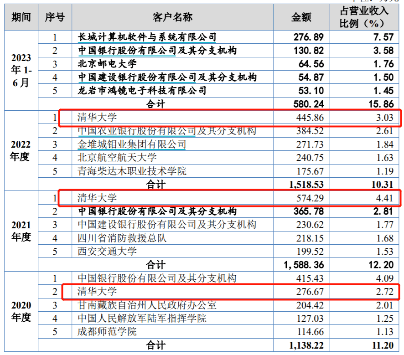Click the amount 218.15
Viewport: 404px width, 355px height.
(310, 238)
